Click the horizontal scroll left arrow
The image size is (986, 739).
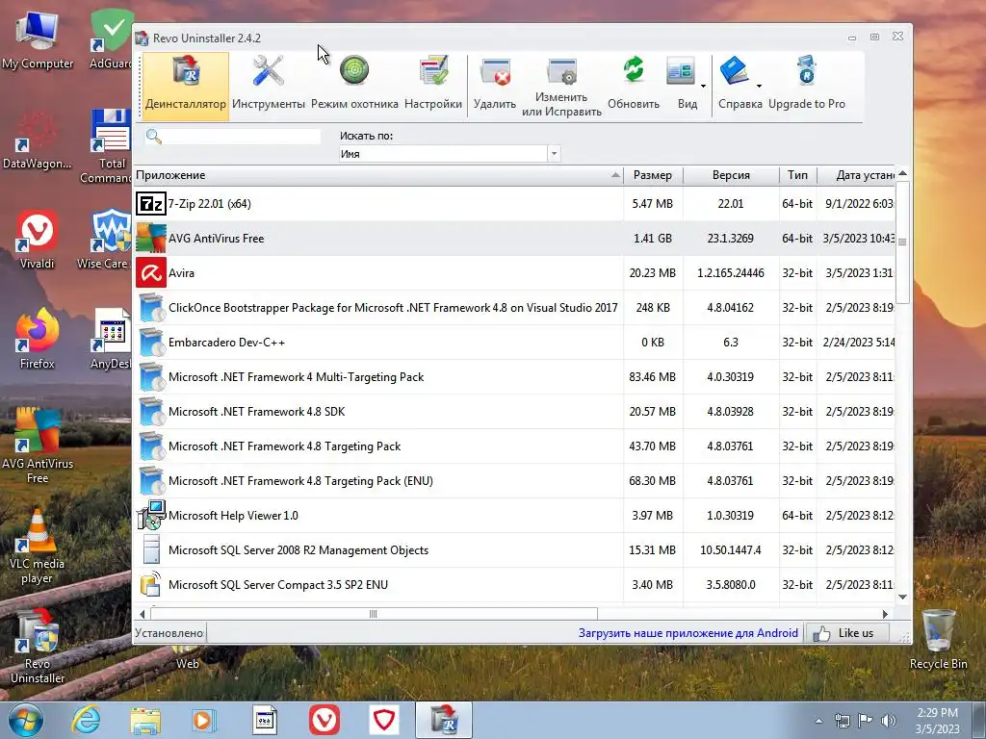point(143,614)
